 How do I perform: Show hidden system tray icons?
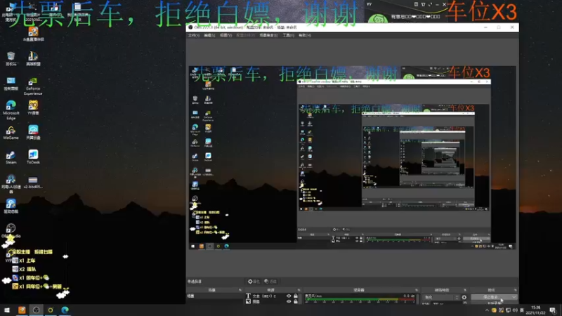click(487, 310)
